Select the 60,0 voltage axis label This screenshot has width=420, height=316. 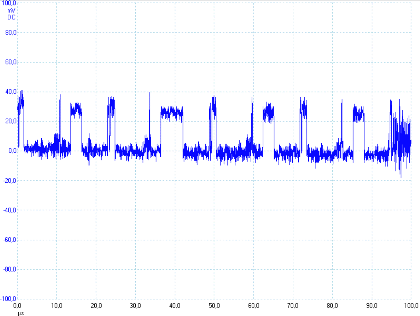coord(11,62)
